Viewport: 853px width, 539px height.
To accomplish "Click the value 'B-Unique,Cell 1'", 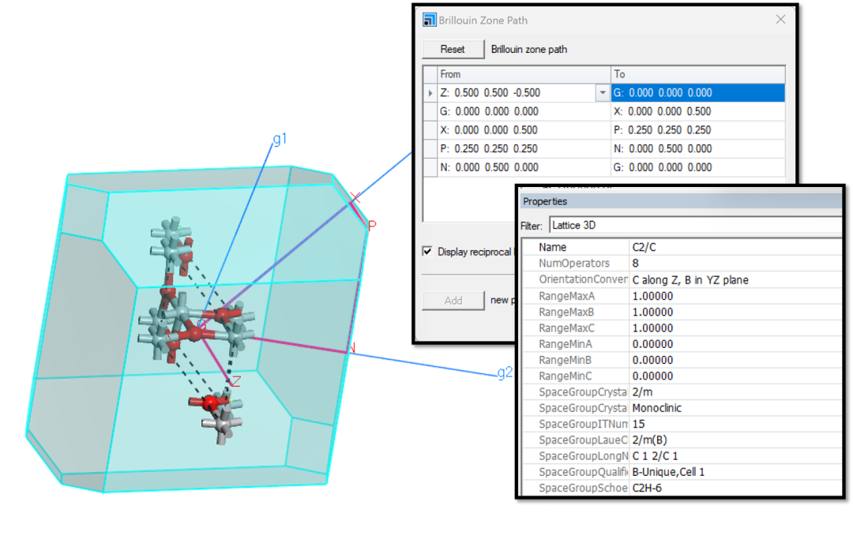I will click(x=668, y=472).
